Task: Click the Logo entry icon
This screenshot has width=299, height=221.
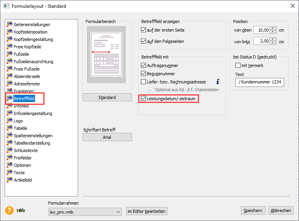Action: point(10,121)
